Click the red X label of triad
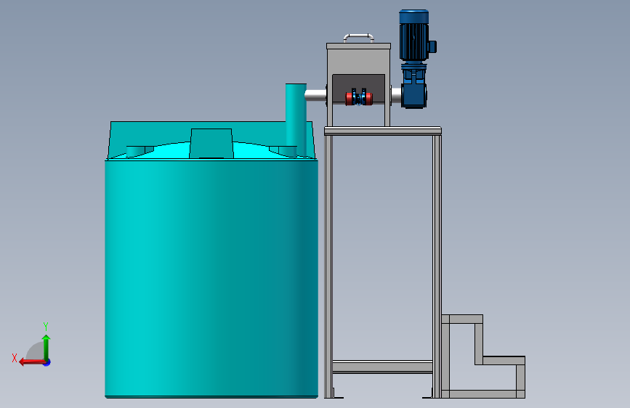This screenshot has width=630, height=408. [15, 358]
